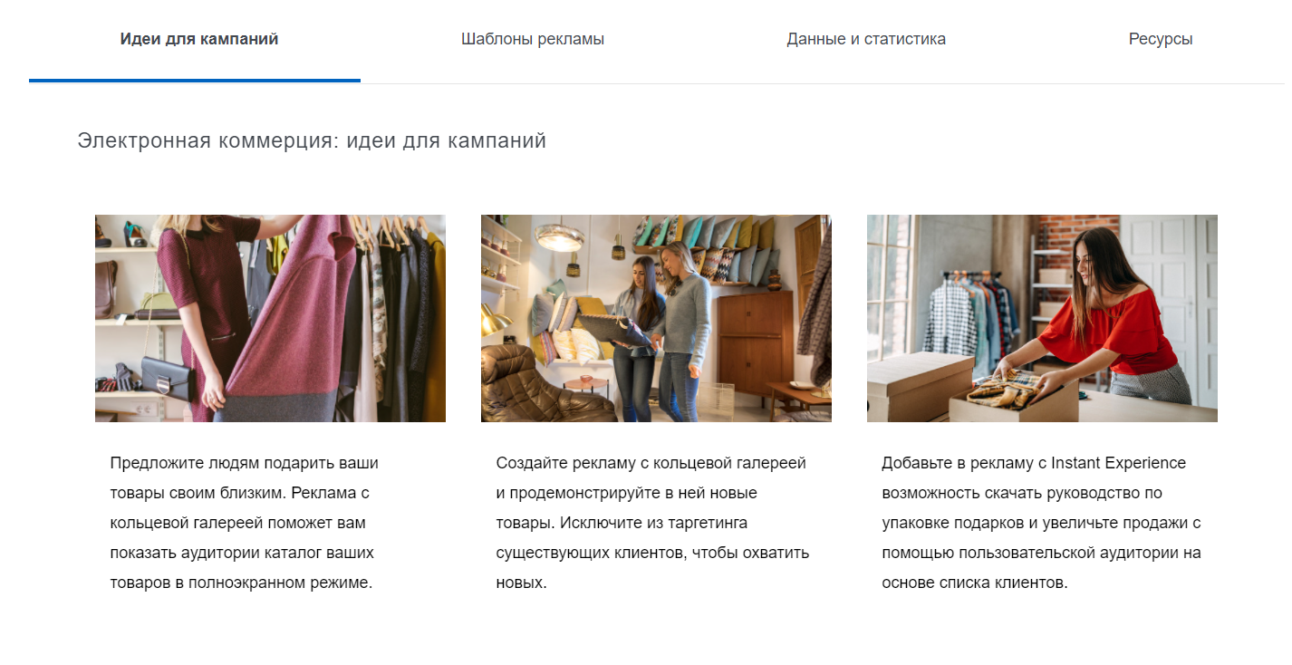Open the Идеи для кампаний tab
Viewport: 1292px width, 665px height.
198,40
